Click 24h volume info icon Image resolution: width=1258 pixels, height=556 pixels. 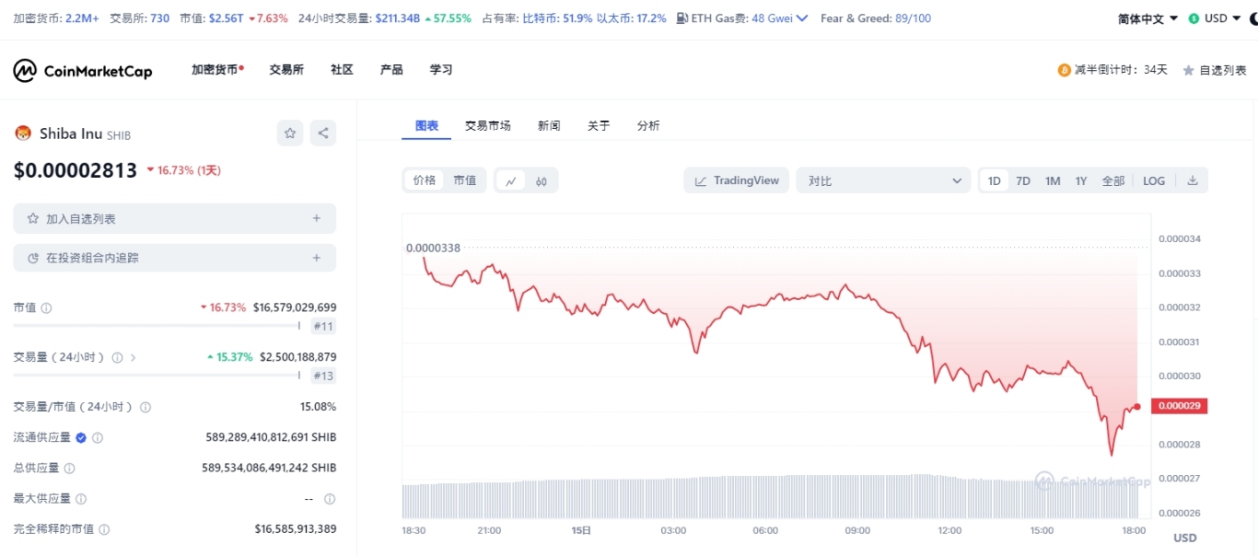(117, 357)
